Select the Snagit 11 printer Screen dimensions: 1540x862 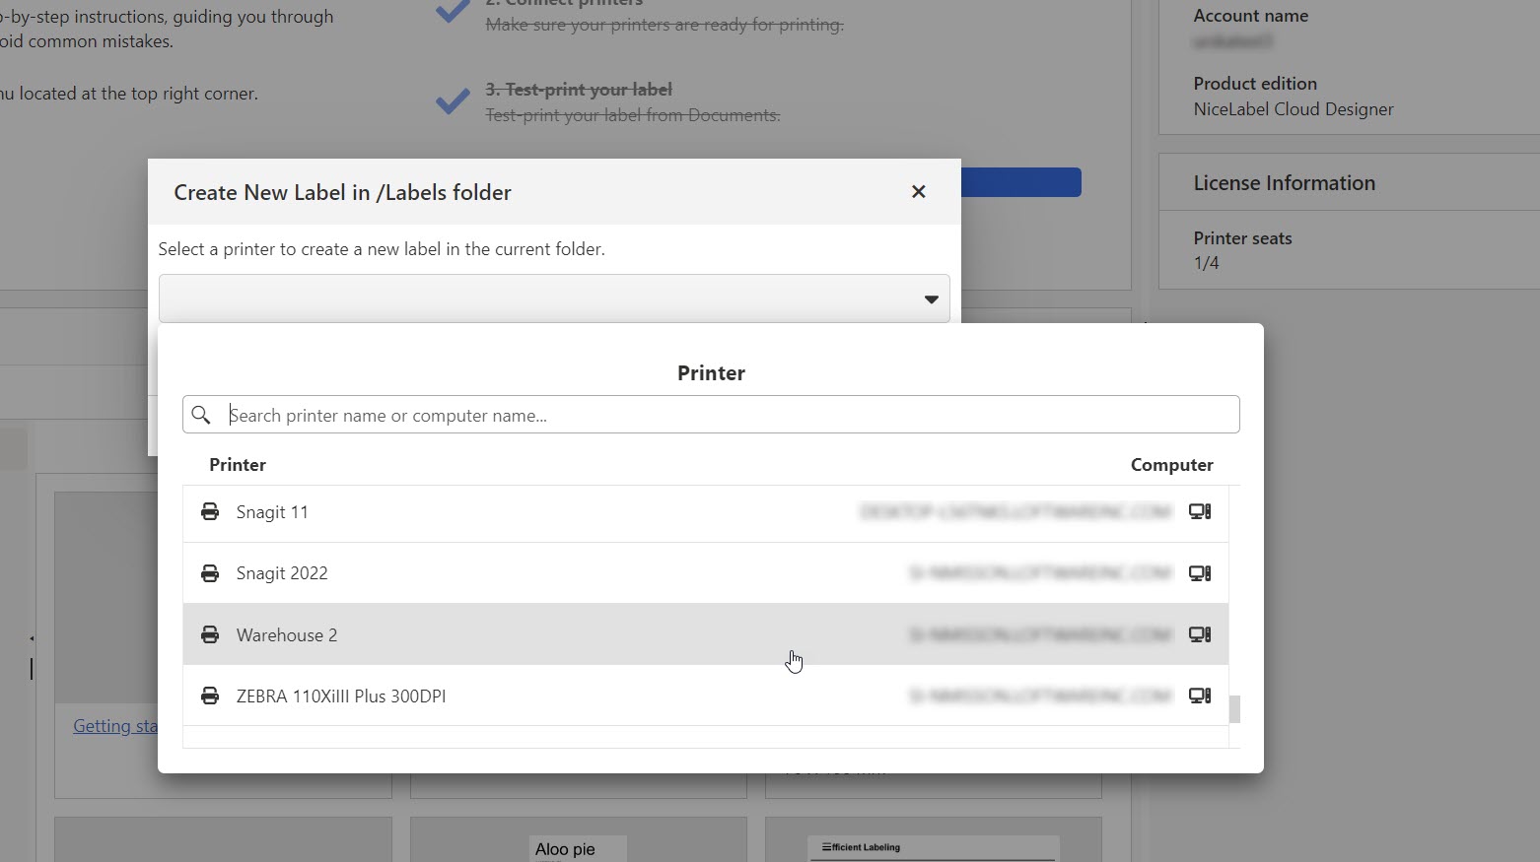(272, 512)
